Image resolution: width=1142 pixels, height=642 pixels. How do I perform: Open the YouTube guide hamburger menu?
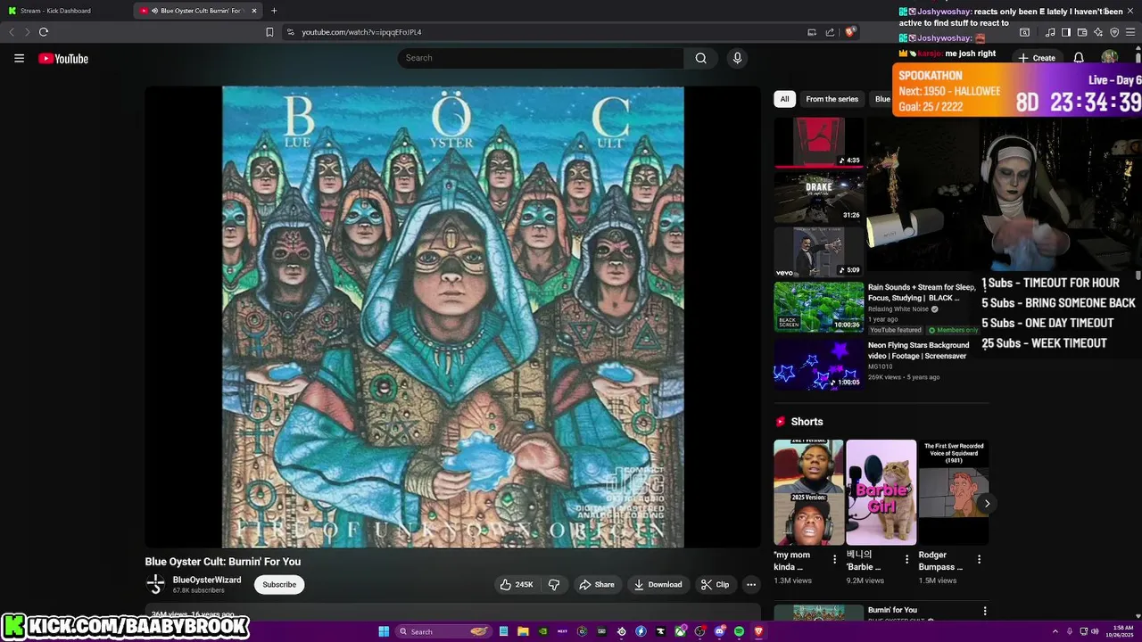(19, 58)
